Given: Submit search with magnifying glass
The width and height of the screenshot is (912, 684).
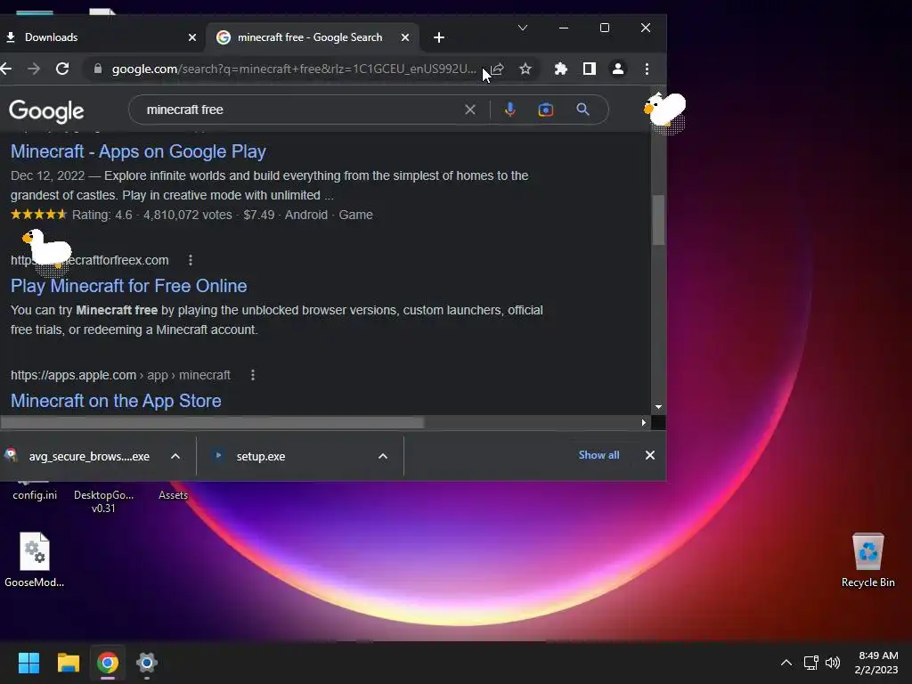Looking at the screenshot, I should pyautogui.click(x=582, y=110).
